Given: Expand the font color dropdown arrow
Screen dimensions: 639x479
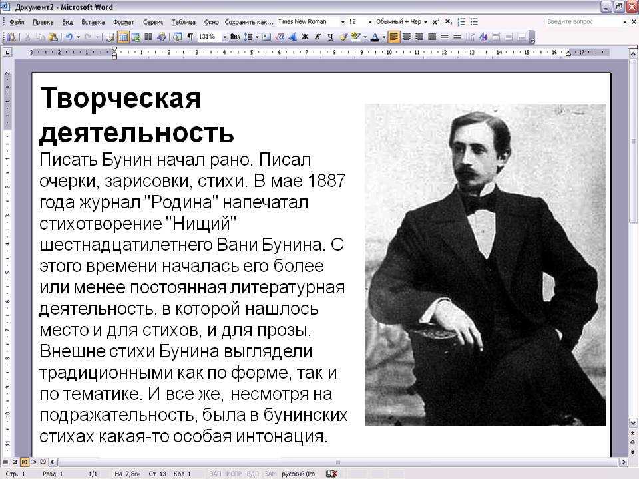Looking at the screenshot, I should (x=384, y=37).
